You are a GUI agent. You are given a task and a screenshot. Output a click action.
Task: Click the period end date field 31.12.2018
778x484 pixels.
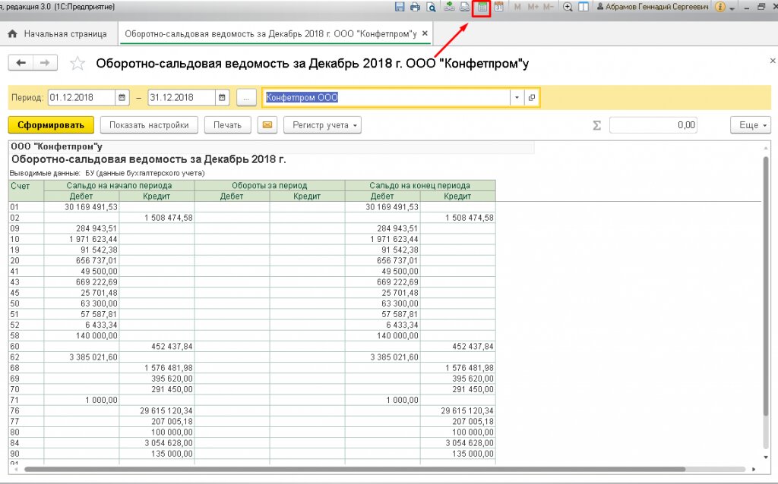182,98
